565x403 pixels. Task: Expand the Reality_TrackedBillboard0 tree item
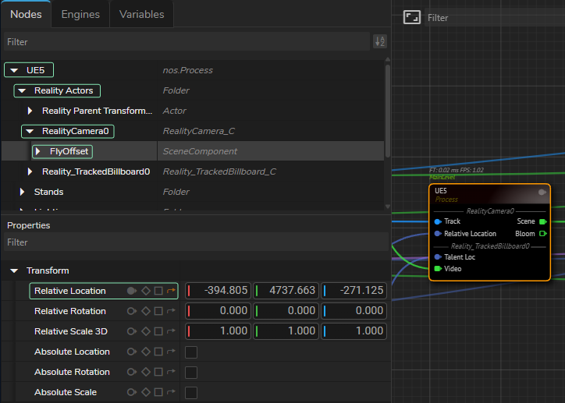tap(30, 171)
